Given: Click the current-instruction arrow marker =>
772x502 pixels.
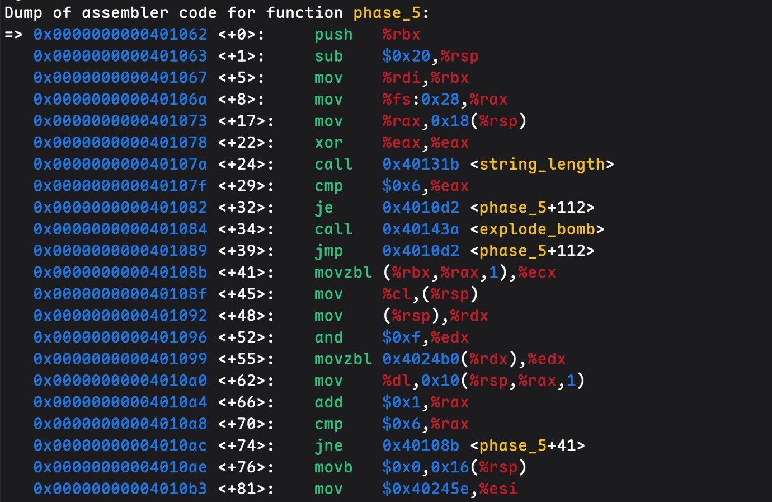Looking at the screenshot, I should click(13, 35).
